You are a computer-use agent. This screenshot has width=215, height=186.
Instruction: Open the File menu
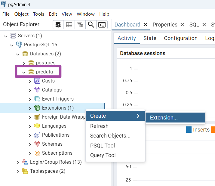tap(6, 14)
